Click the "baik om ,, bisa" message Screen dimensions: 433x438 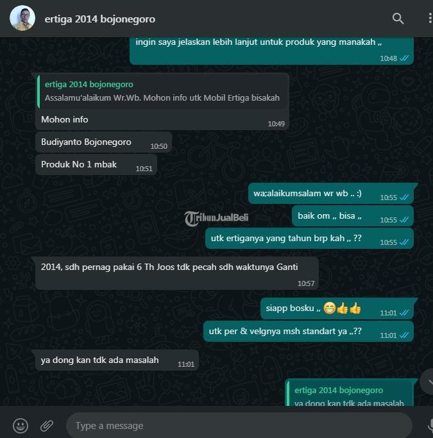(x=353, y=216)
